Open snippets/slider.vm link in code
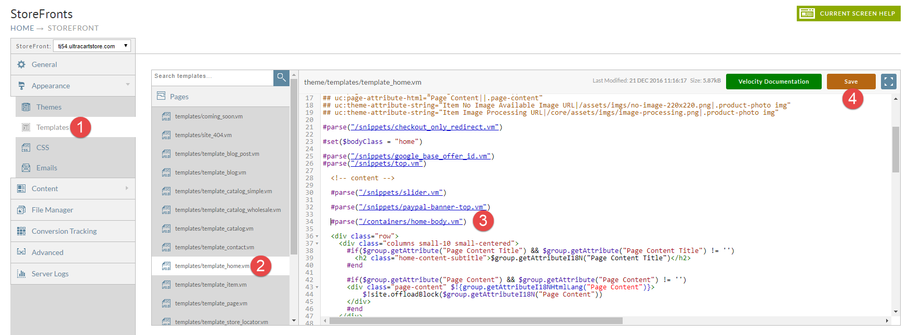This screenshot has width=908, height=335. [x=400, y=193]
